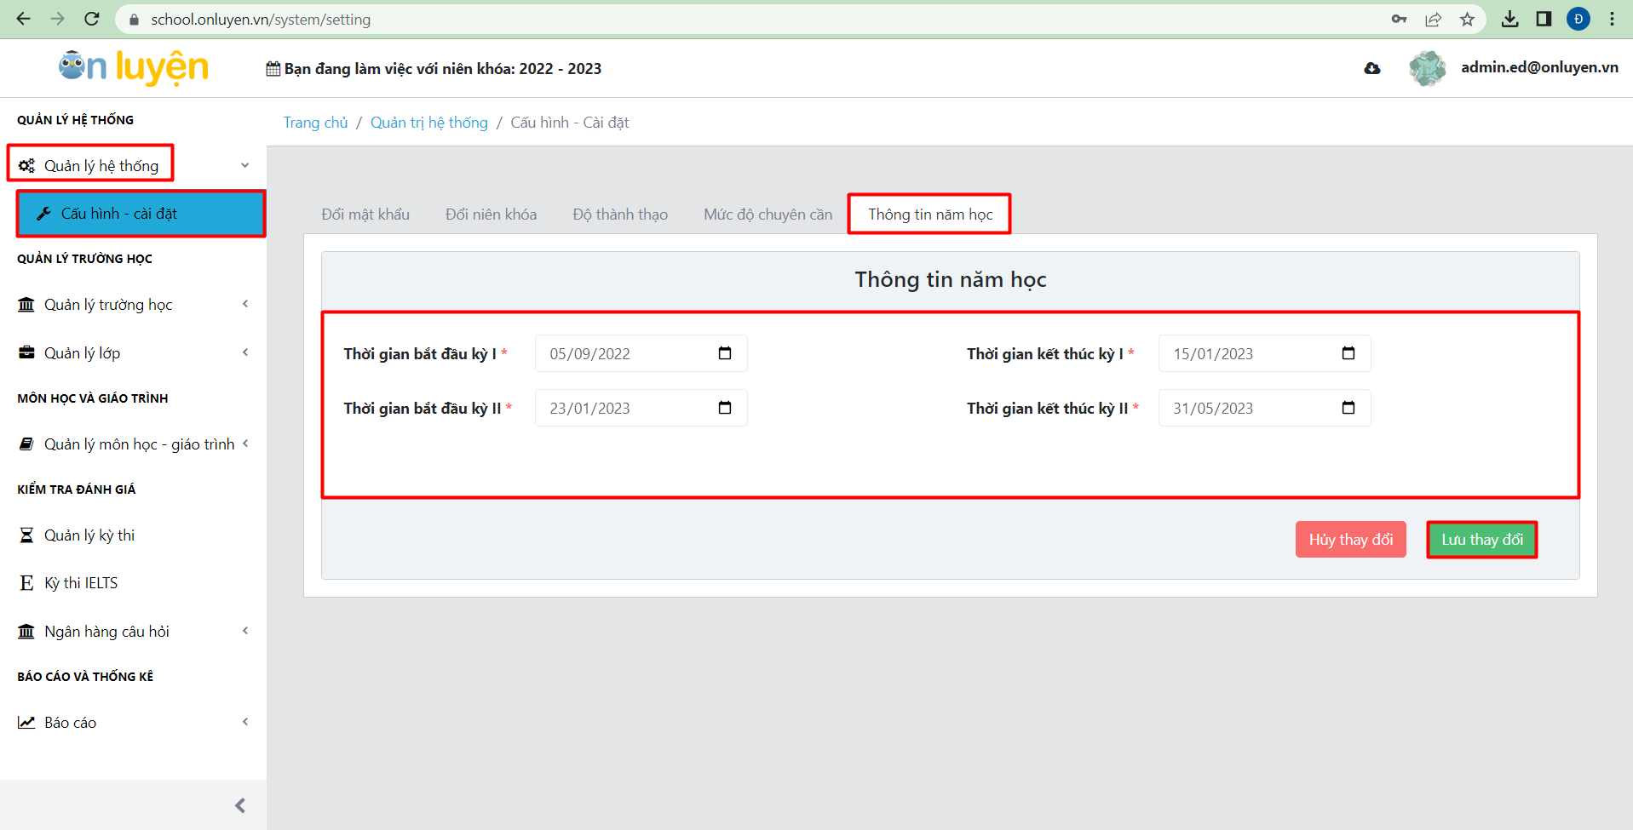Open calendar picker for semester II end date
1633x830 pixels.
[1348, 408]
